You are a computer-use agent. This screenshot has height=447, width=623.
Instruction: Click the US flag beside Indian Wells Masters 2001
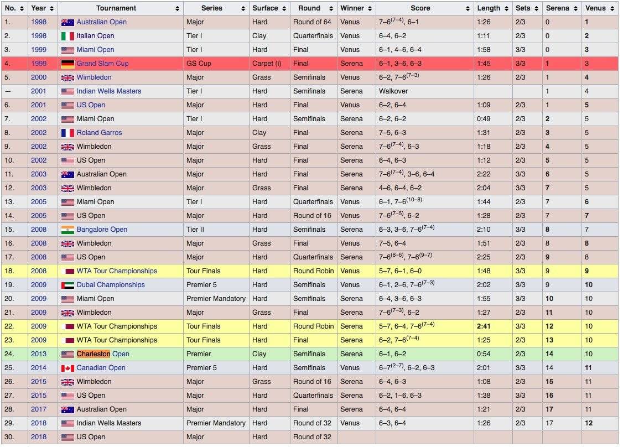68,92
